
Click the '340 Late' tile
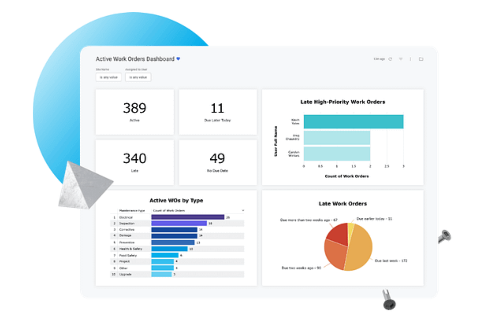pyautogui.click(x=134, y=162)
